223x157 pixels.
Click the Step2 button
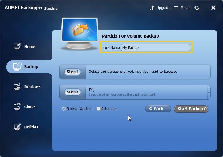click(72, 92)
